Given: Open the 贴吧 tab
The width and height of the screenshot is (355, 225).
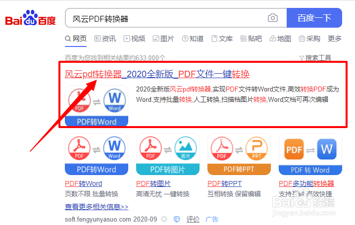Looking at the screenshot, I should (x=251, y=39).
